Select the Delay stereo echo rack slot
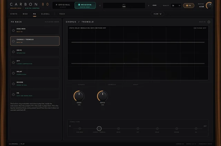 (x=35, y=73)
